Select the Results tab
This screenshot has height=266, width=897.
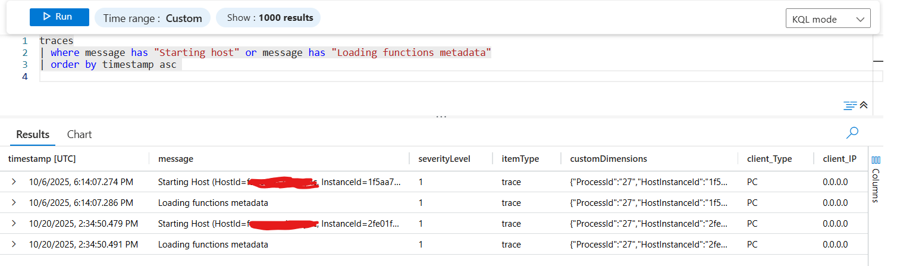33,134
